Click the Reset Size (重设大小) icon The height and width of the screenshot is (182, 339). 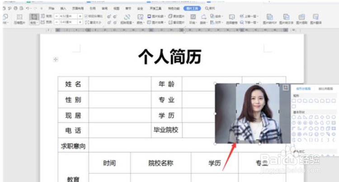pos(87,22)
